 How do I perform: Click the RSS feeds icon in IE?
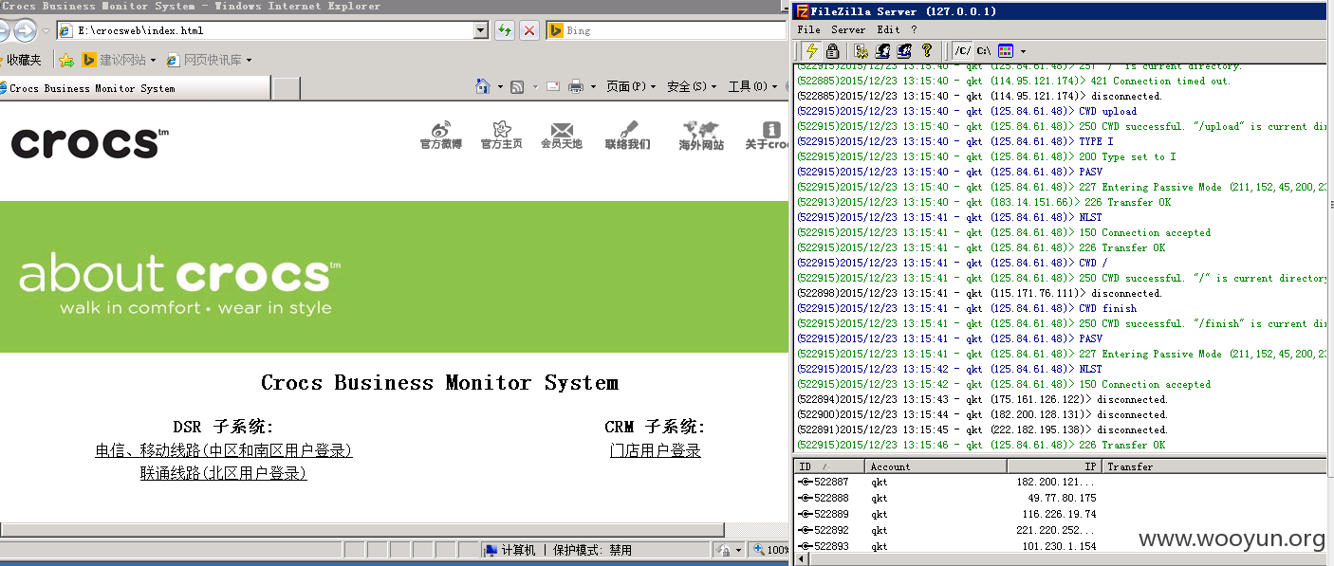(517, 87)
